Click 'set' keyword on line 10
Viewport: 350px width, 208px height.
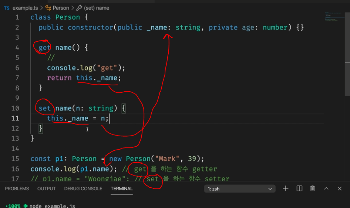click(45, 108)
